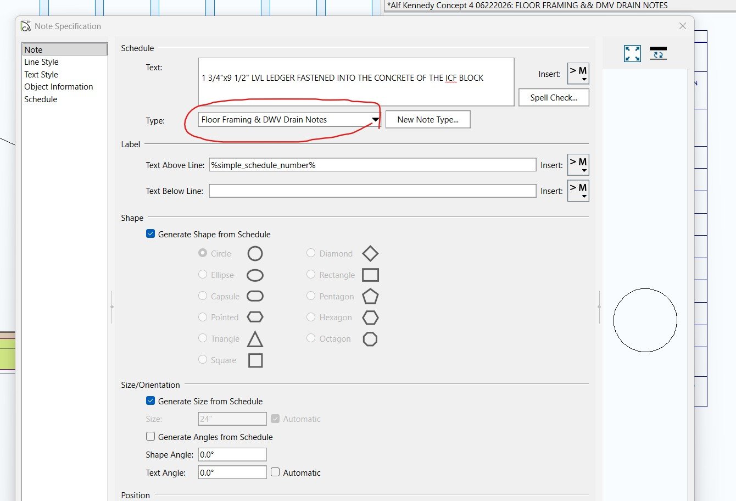Choose the Pentagon radio button
This screenshot has width=736, height=501.
(x=311, y=296)
